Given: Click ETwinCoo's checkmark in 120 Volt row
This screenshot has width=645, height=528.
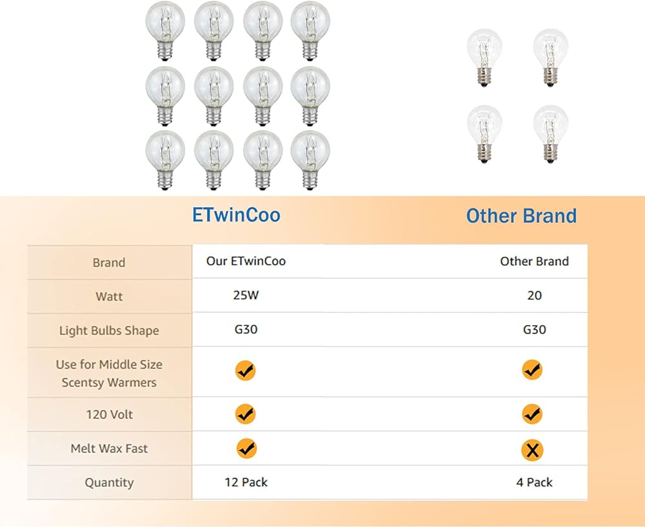Looking at the screenshot, I should click(x=246, y=414).
